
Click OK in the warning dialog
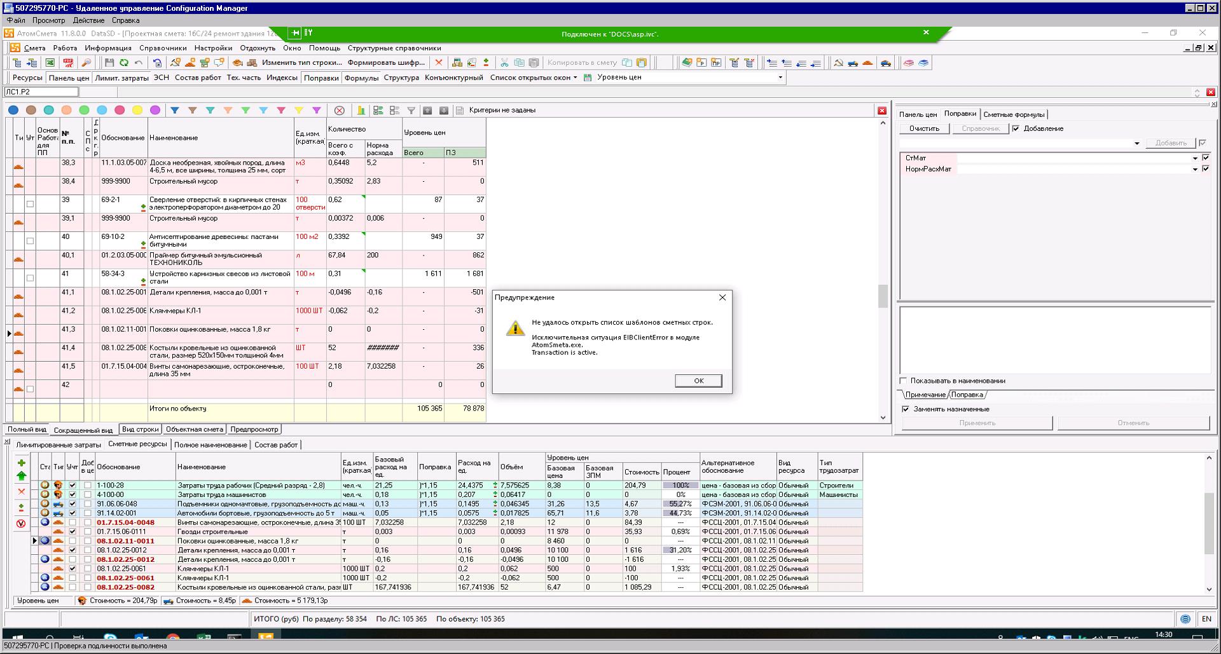tap(698, 381)
